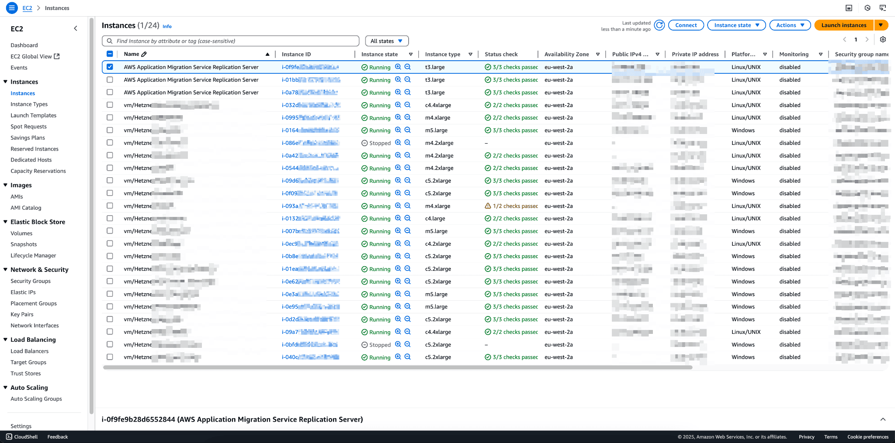Select the checkbox for instance i-0a78
The height and width of the screenshot is (443, 895).
pyautogui.click(x=110, y=92)
